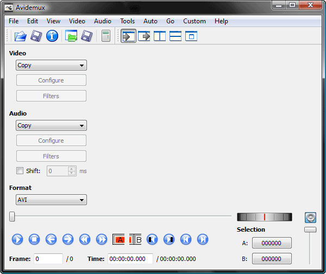Image resolution: width=326 pixels, height=274 pixels.
Task: Save project with the second floppy disk icon
Action: tap(87, 36)
